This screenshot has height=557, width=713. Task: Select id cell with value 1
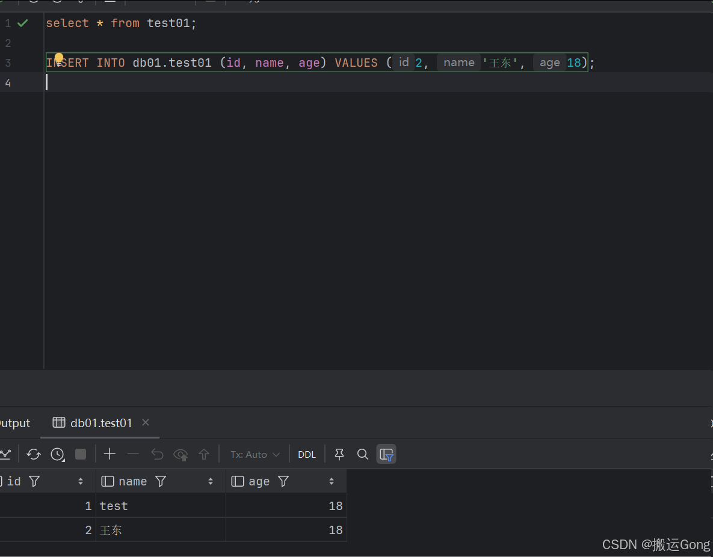click(48, 506)
